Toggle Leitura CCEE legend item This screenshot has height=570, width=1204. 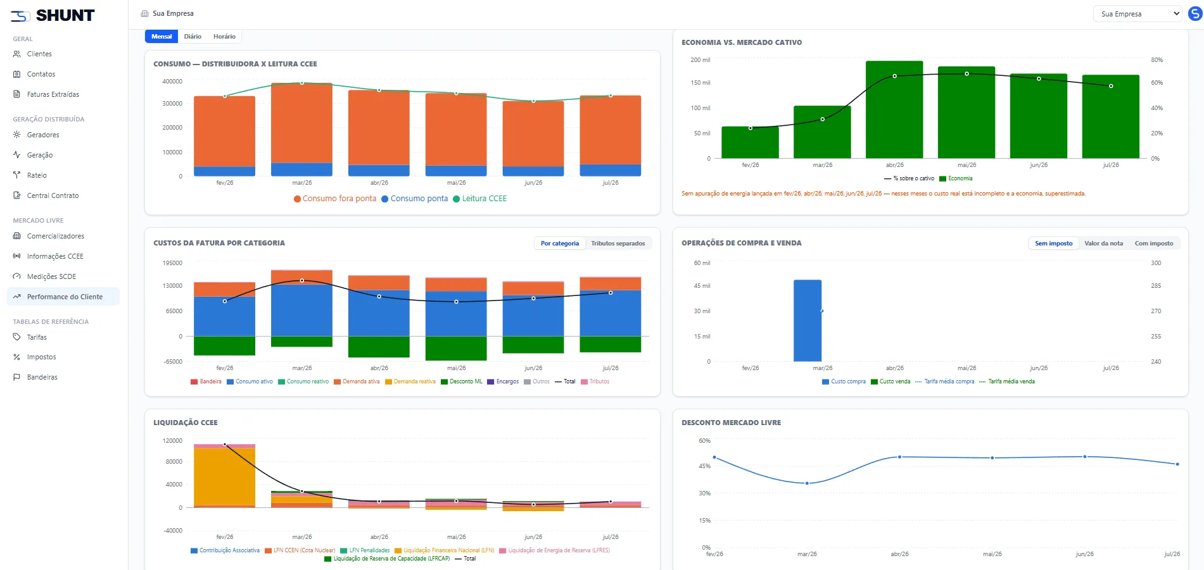tap(479, 199)
